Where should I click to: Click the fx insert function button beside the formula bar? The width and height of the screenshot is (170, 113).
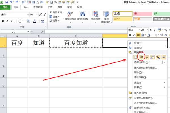pyautogui.click(x=42, y=32)
